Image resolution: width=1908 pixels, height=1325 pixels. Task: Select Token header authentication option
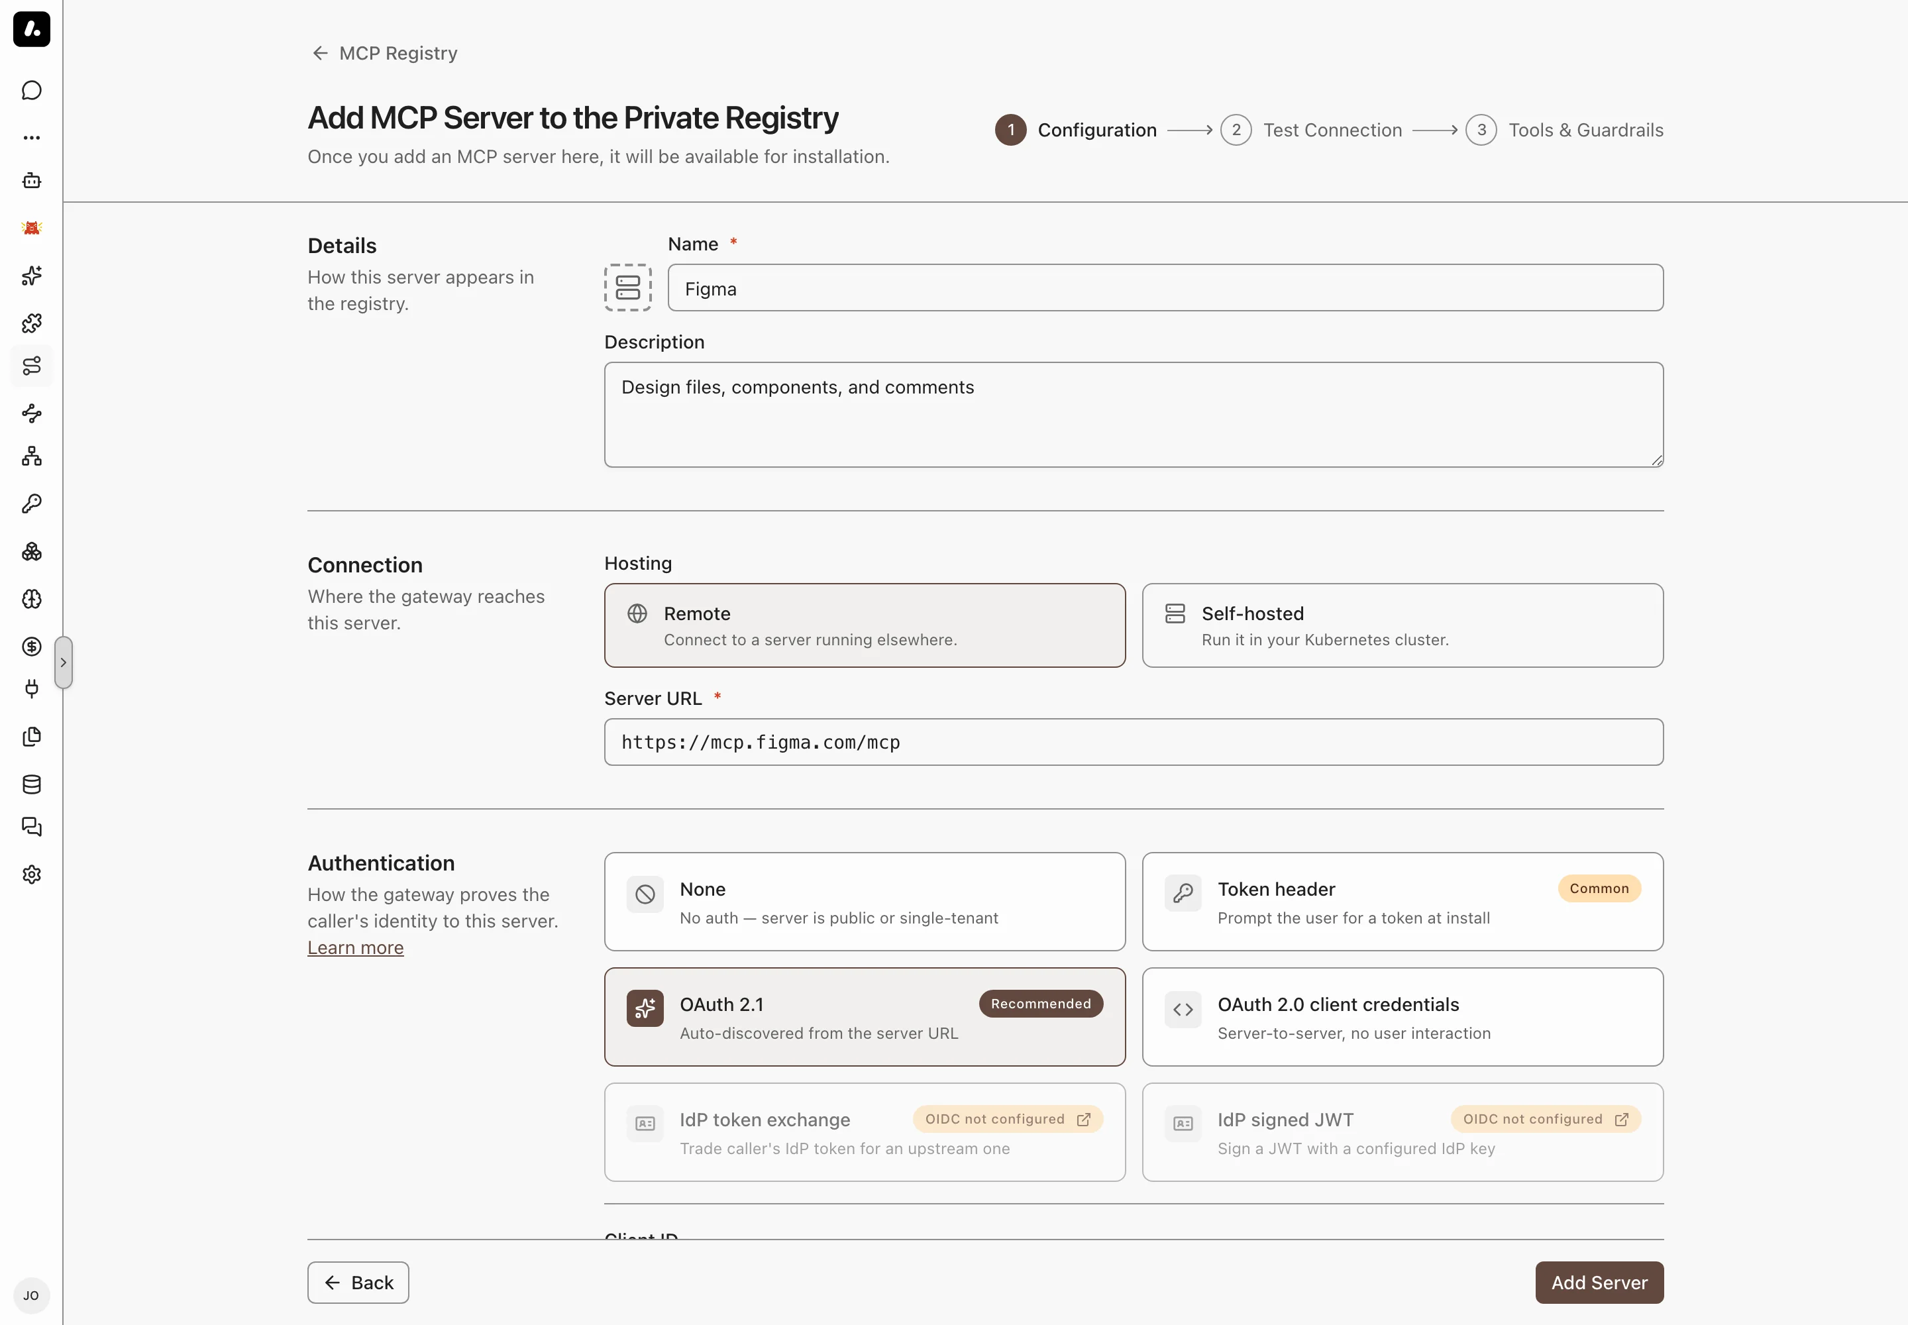point(1403,902)
